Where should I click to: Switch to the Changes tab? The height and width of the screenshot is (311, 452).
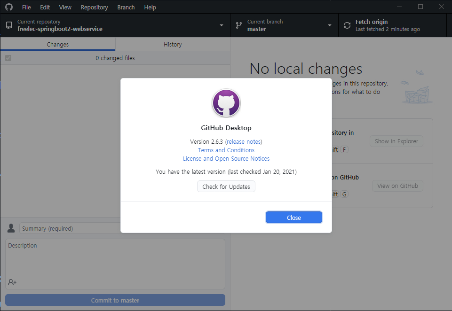click(58, 44)
